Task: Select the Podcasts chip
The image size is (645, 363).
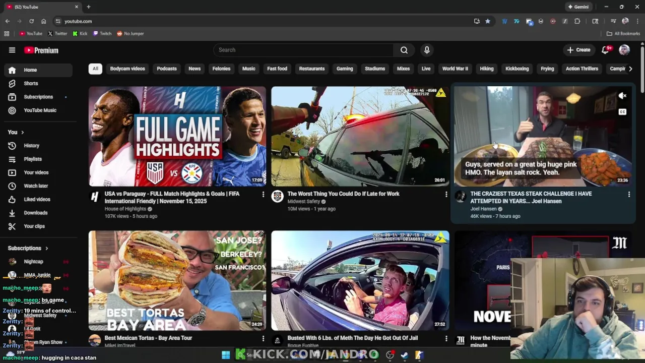Action: 167,69
